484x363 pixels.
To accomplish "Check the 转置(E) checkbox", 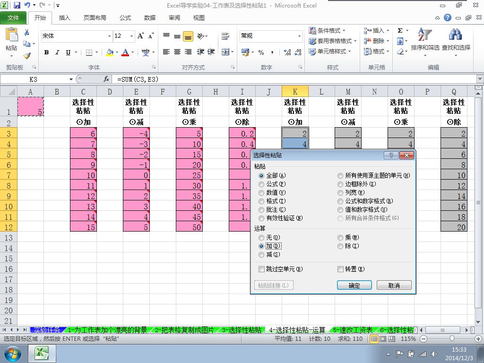I will coord(340,269).
